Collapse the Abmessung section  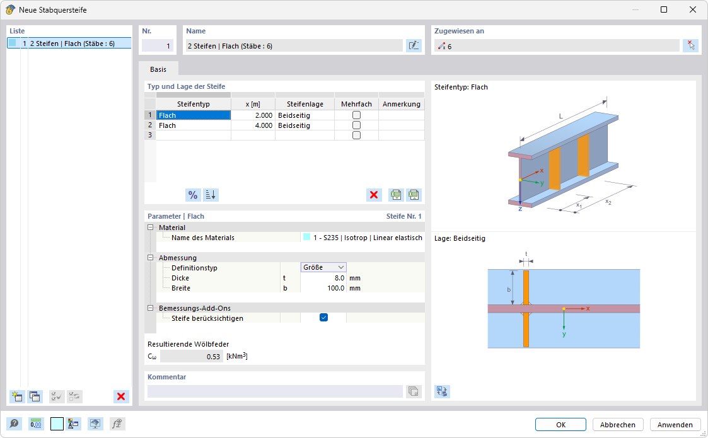150,257
